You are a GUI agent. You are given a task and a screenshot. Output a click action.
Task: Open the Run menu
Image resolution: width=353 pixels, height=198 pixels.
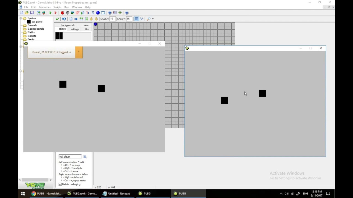(x=67, y=7)
